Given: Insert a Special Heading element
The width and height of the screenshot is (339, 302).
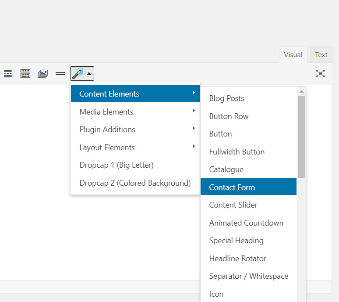Looking at the screenshot, I should pyautogui.click(x=248, y=241).
